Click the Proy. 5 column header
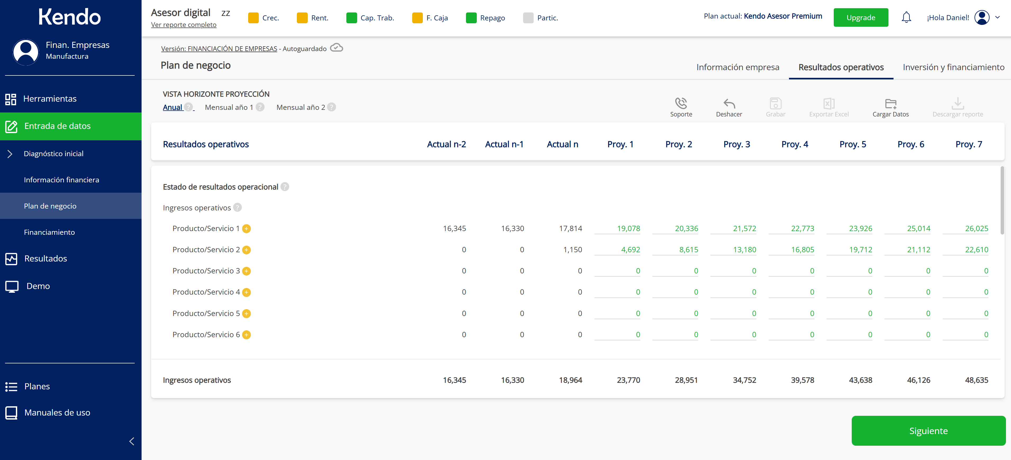This screenshot has height=460, width=1011. click(x=853, y=145)
